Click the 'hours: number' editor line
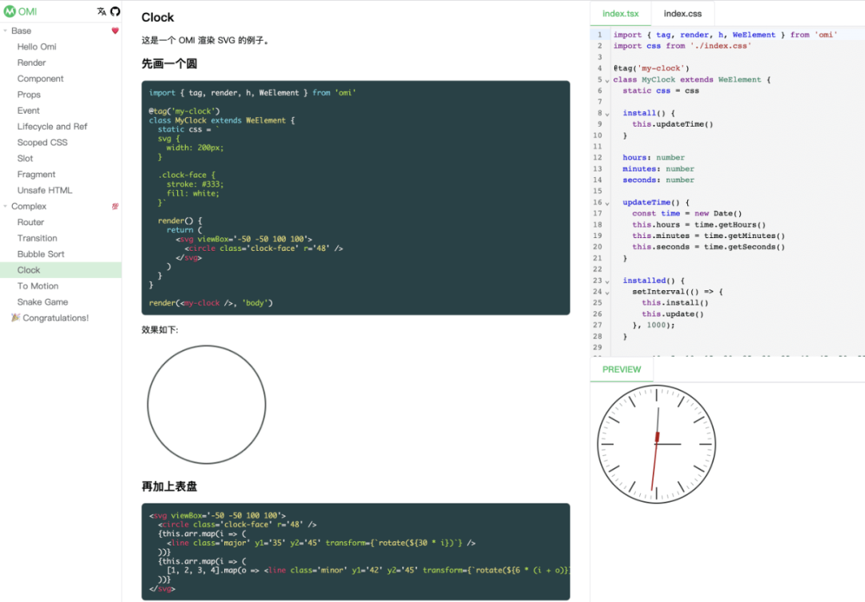The width and height of the screenshot is (865, 602). pos(654,158)
